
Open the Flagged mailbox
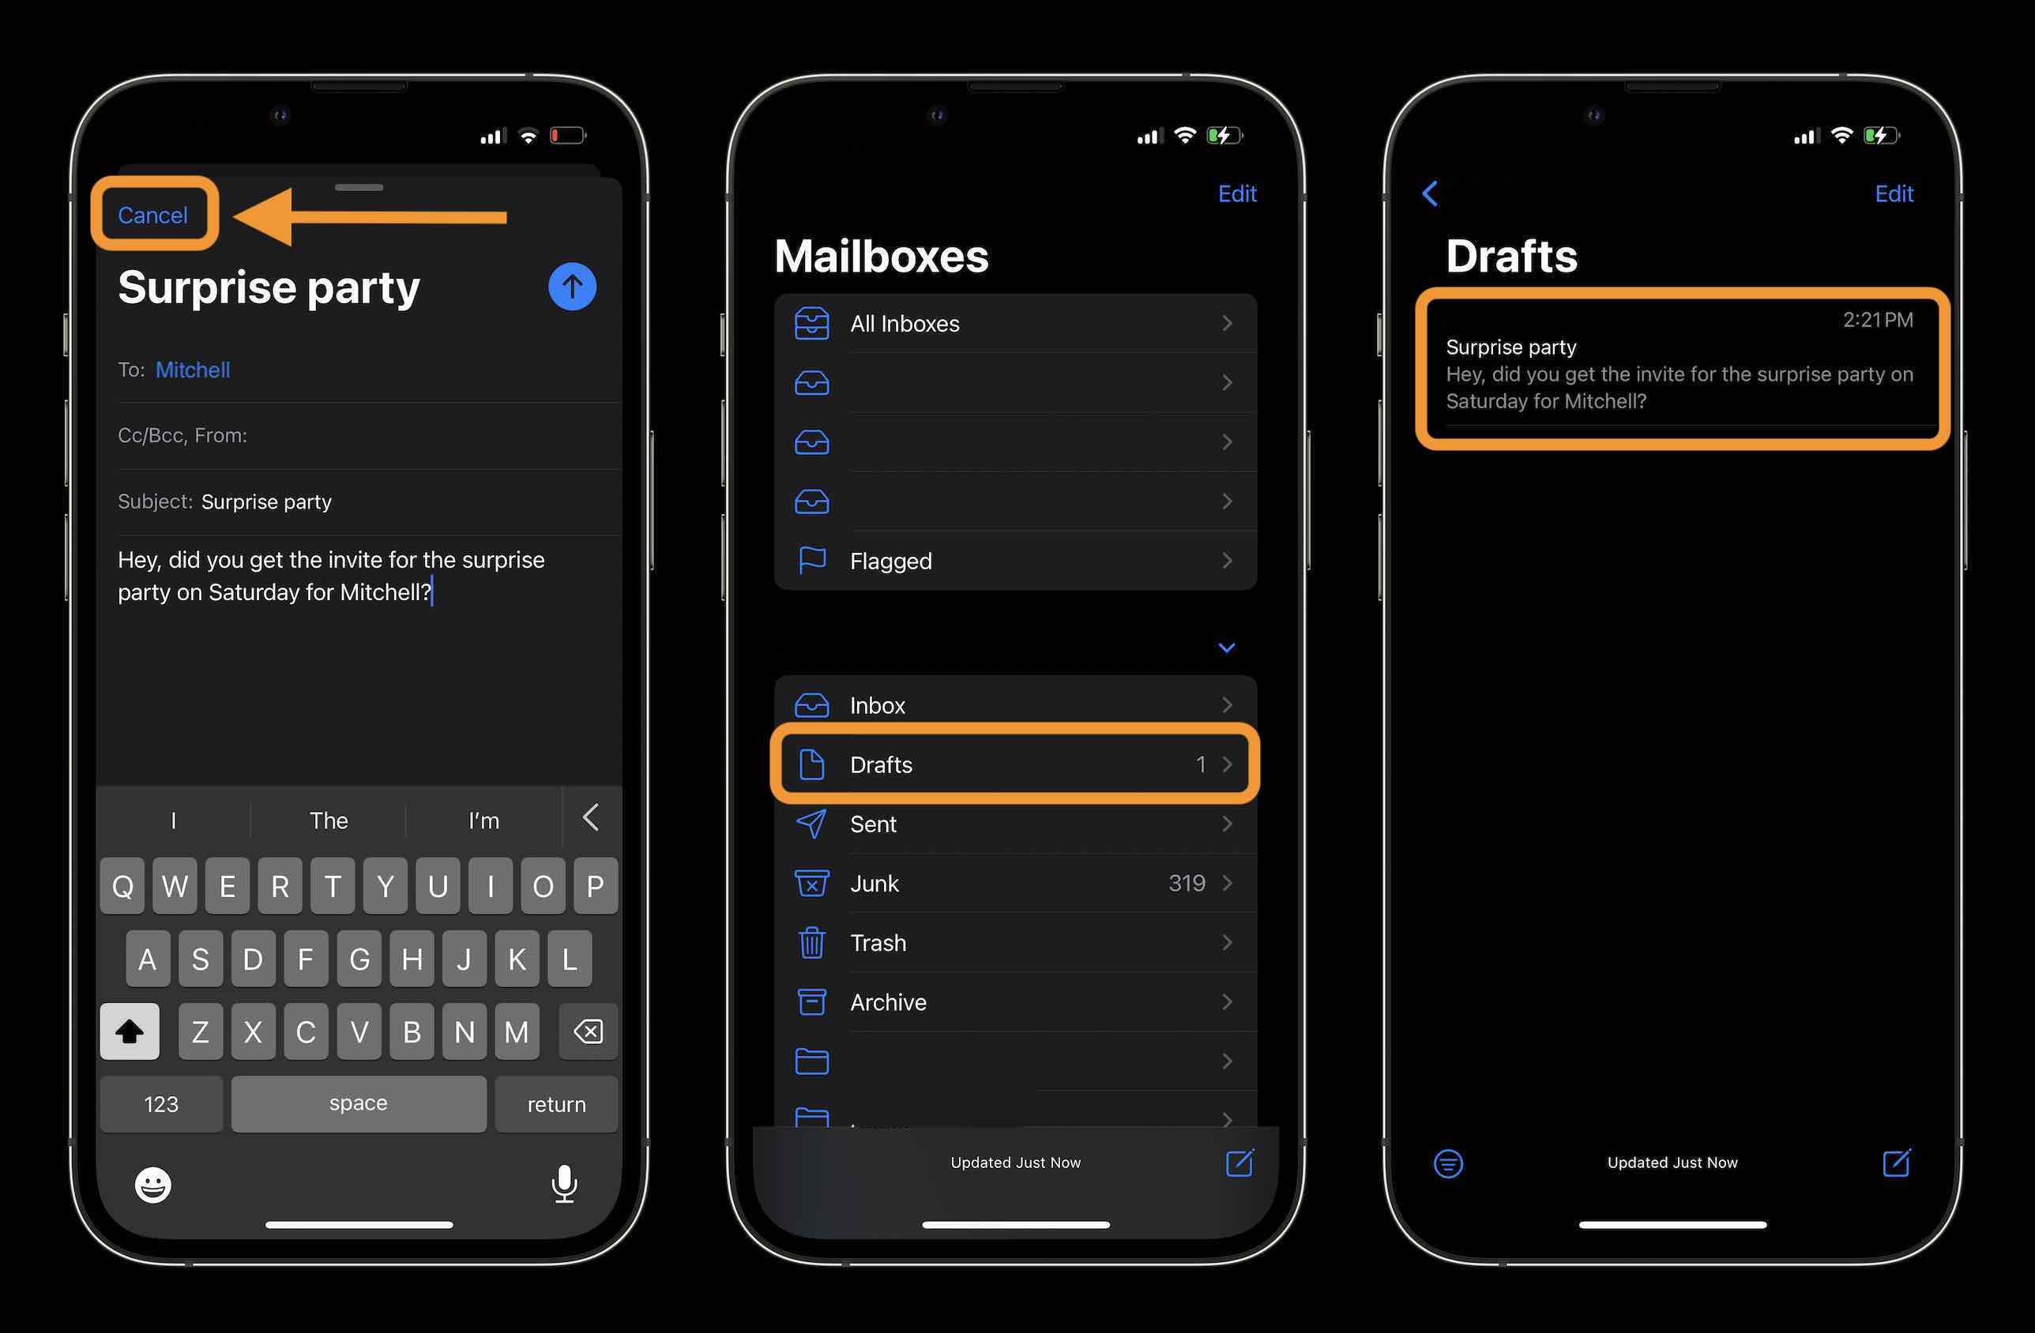[x=1016, y=561]
